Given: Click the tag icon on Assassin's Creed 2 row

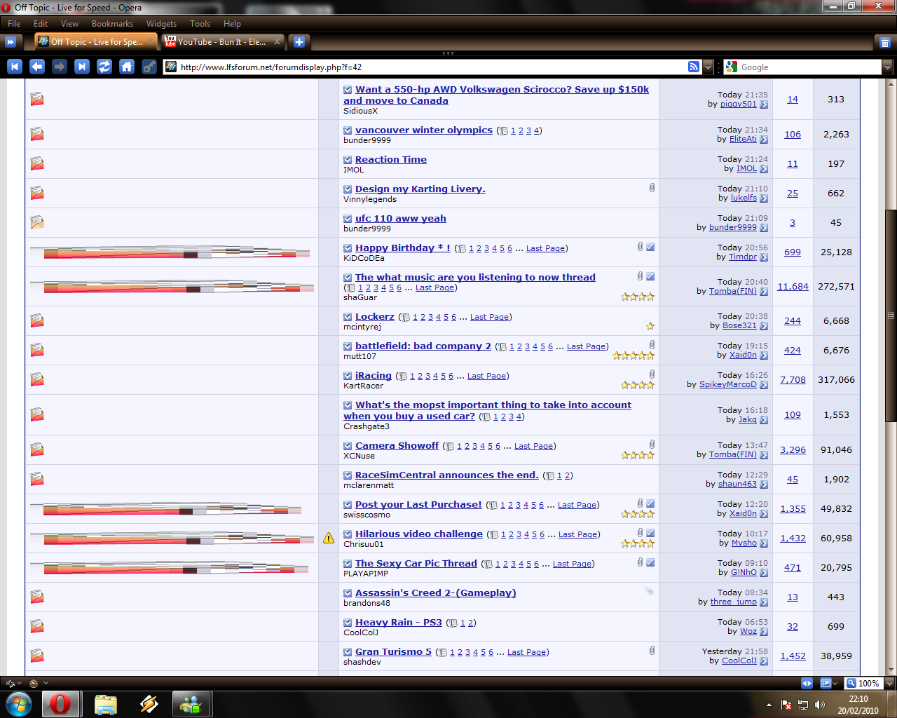Looking at the screenshot, I should [650, 591].
